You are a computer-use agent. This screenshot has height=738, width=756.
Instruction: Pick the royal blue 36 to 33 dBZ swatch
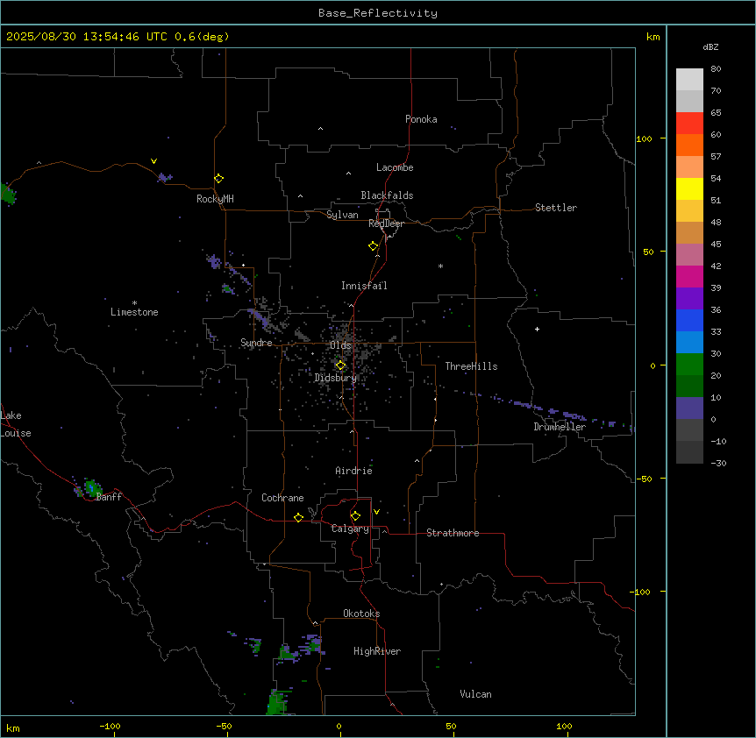tap(689, 320)
